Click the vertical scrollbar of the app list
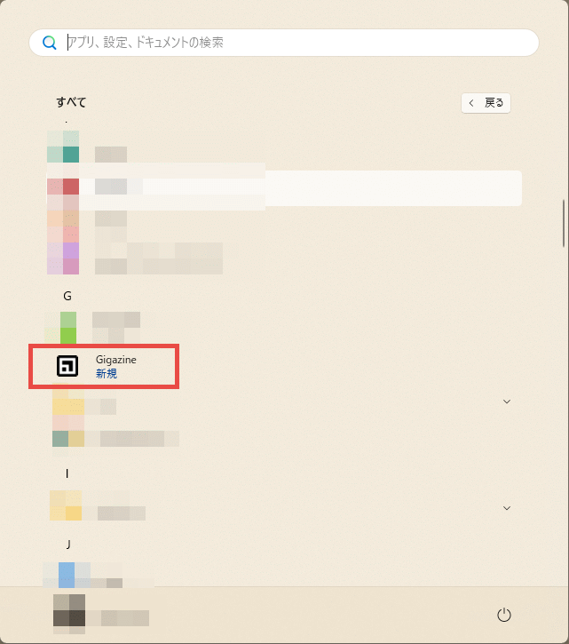The width and height of the screenshot is (569, 644). point(564,224)
